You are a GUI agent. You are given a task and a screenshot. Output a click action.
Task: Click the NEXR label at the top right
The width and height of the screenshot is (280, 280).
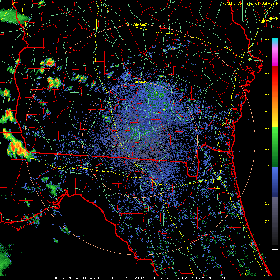pos(273,19)
